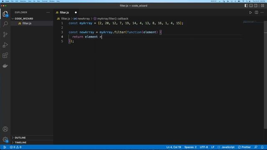The image size is (267, 150).
Task: Click line number 5 in the gutter
Action: (62, 41)
